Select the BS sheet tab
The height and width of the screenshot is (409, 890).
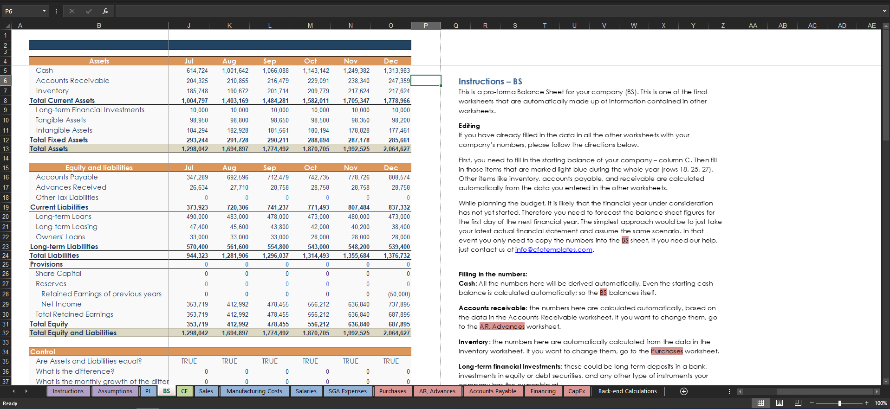tap(167, 391)
